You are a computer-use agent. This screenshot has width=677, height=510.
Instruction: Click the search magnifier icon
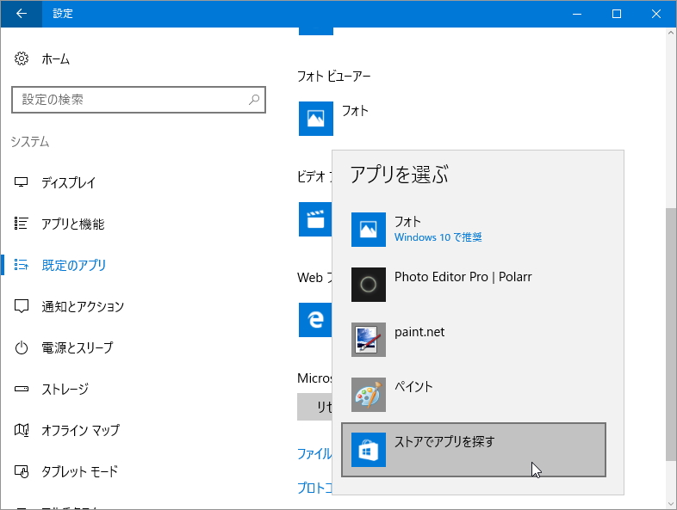[x=254, y=100]
